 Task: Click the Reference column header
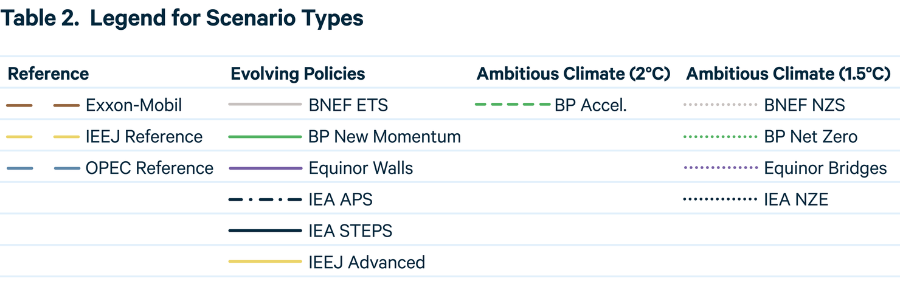click(48, 74)
